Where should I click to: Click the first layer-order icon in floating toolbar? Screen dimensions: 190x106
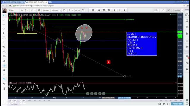[104, 10]
